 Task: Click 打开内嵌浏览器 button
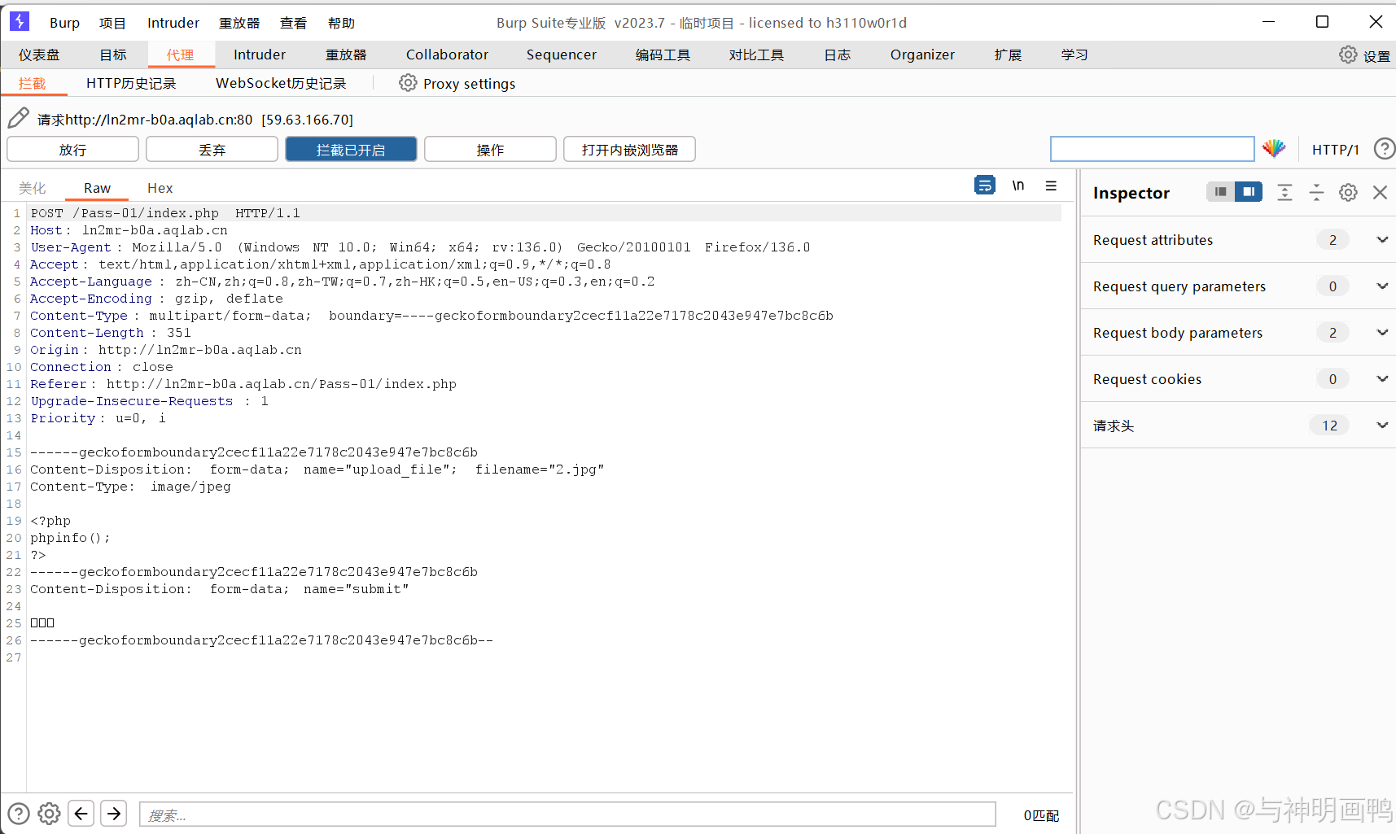[629, 149]
